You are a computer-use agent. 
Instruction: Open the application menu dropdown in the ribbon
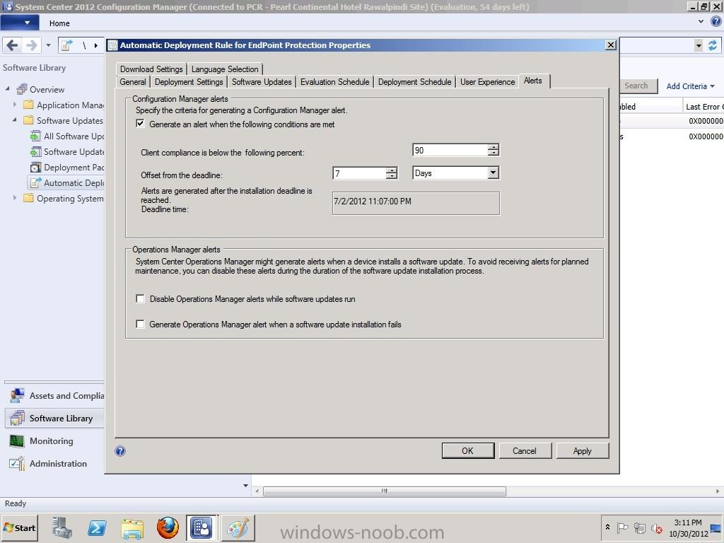pyautogui.click(x=19, y=22)
